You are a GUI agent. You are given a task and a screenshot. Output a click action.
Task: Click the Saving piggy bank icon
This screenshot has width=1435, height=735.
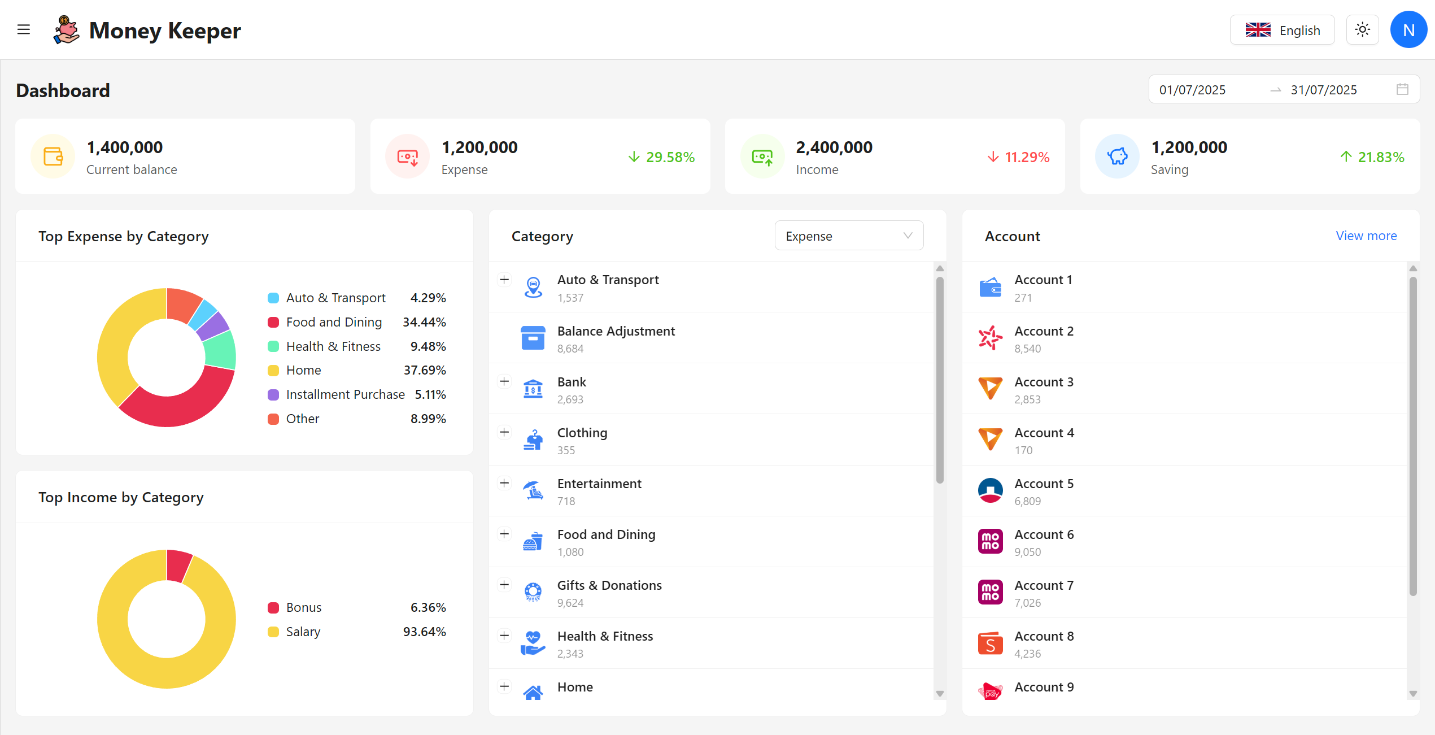click(1116, 156)
